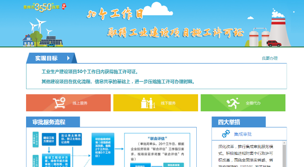Open the 集成审批 item

243,134
